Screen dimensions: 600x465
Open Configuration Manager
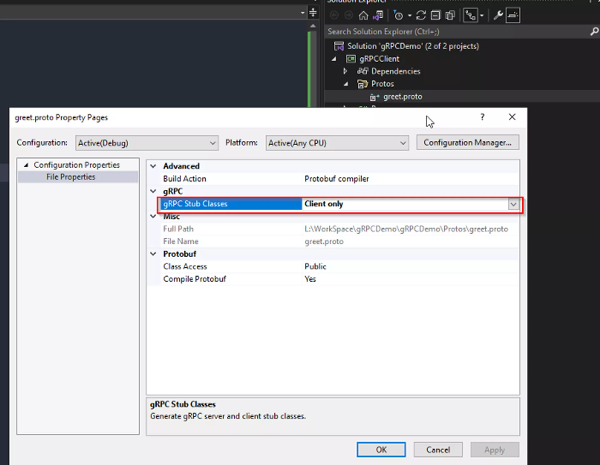pyautogui.click(x=467, y=143)
